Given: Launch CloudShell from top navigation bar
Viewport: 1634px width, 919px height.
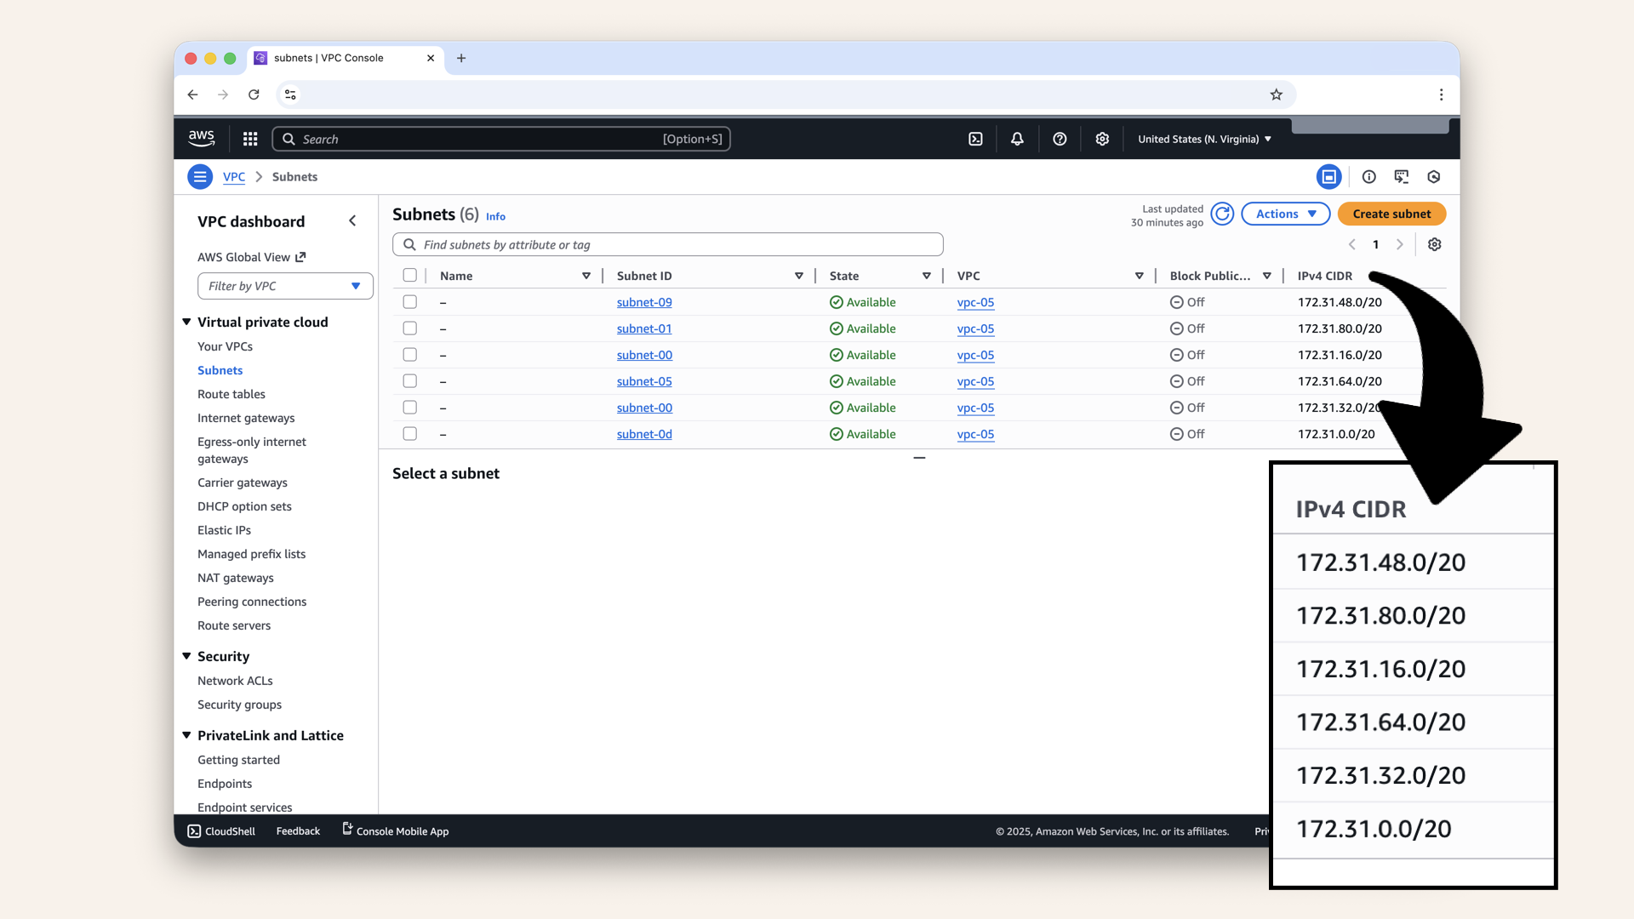Looking at the screenshot, I should [x=975, y=139].
